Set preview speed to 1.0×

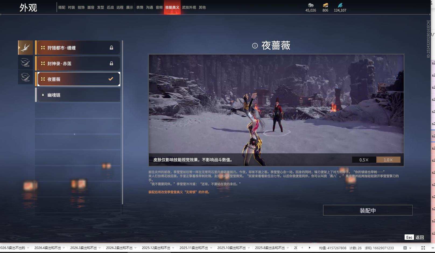tap(388, 160)
